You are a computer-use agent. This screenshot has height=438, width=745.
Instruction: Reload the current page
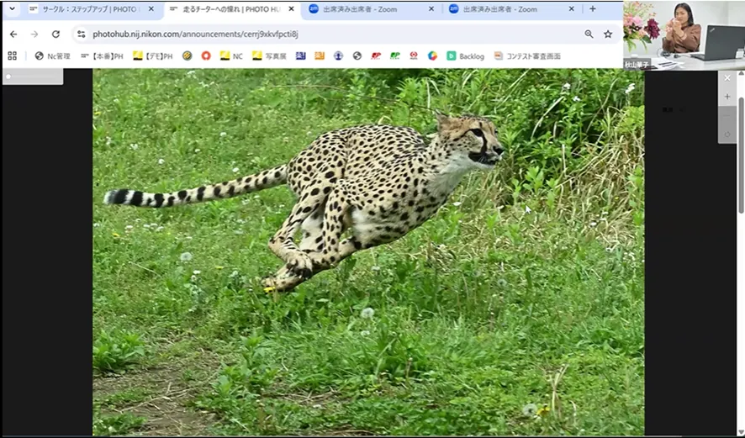tap(55, 34)
